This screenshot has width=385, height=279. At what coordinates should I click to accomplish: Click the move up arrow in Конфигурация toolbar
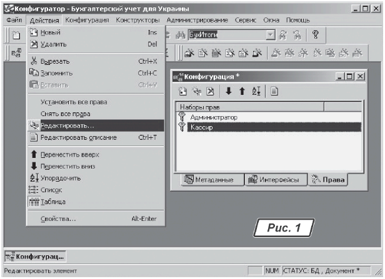[242, 91]
